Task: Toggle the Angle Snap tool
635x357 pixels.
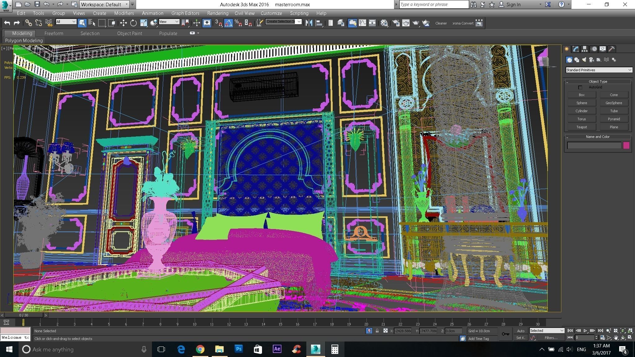Action: coord(228,23)
